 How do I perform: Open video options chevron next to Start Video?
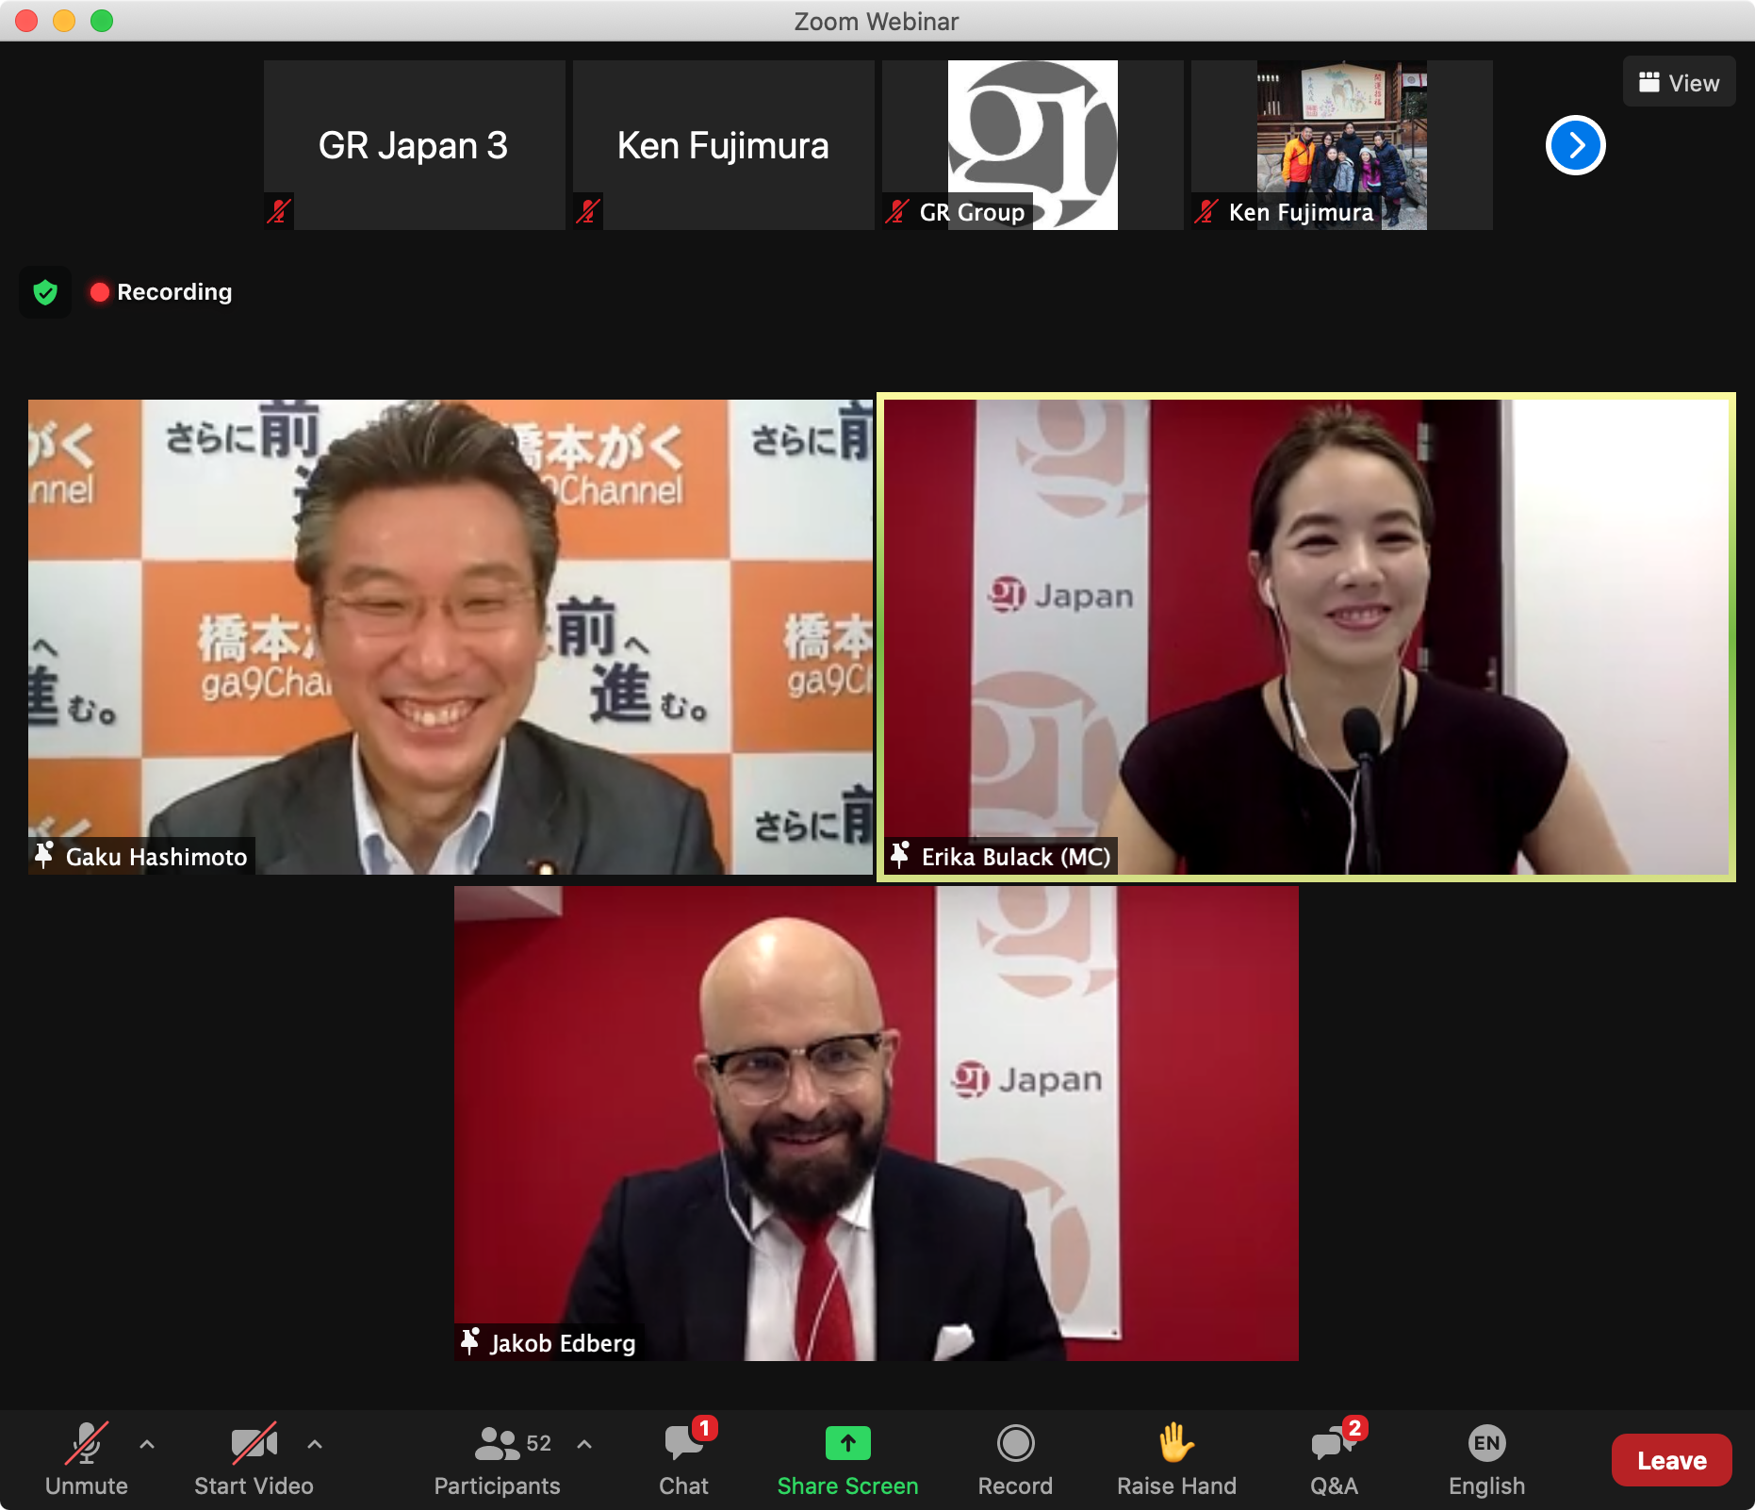coord(315,1444)
